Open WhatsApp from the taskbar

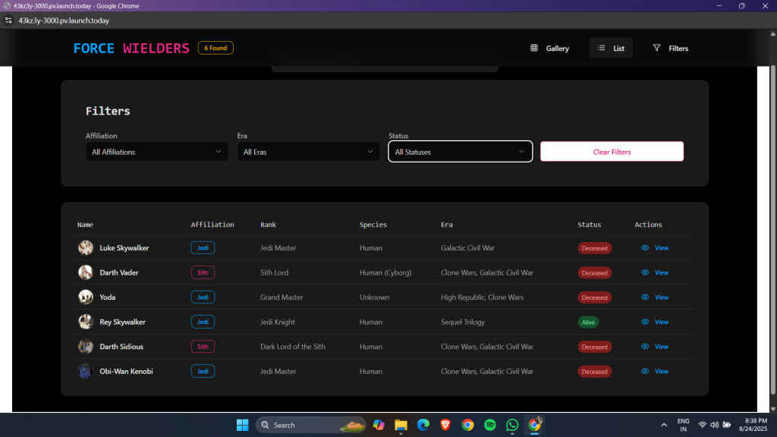tap(512, 425)
